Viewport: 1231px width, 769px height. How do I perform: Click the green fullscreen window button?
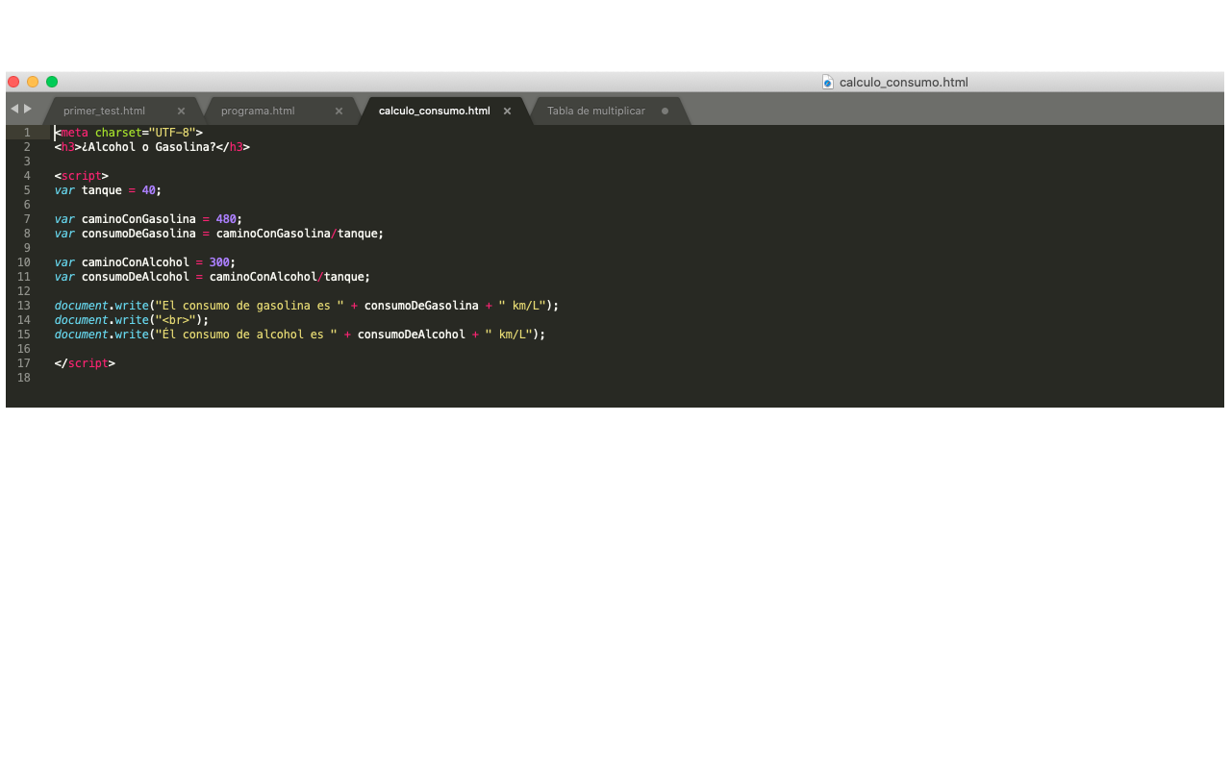pyautogui.click(x=52, y=82)
